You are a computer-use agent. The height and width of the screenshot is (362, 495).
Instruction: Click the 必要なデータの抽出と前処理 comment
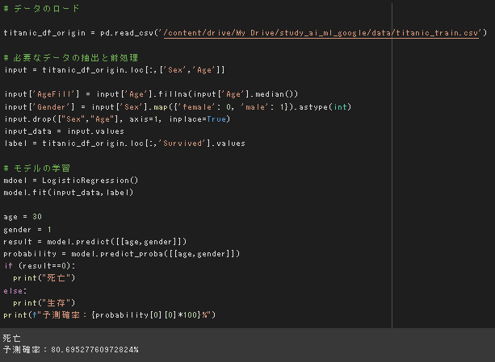click(x=71, y=58)
